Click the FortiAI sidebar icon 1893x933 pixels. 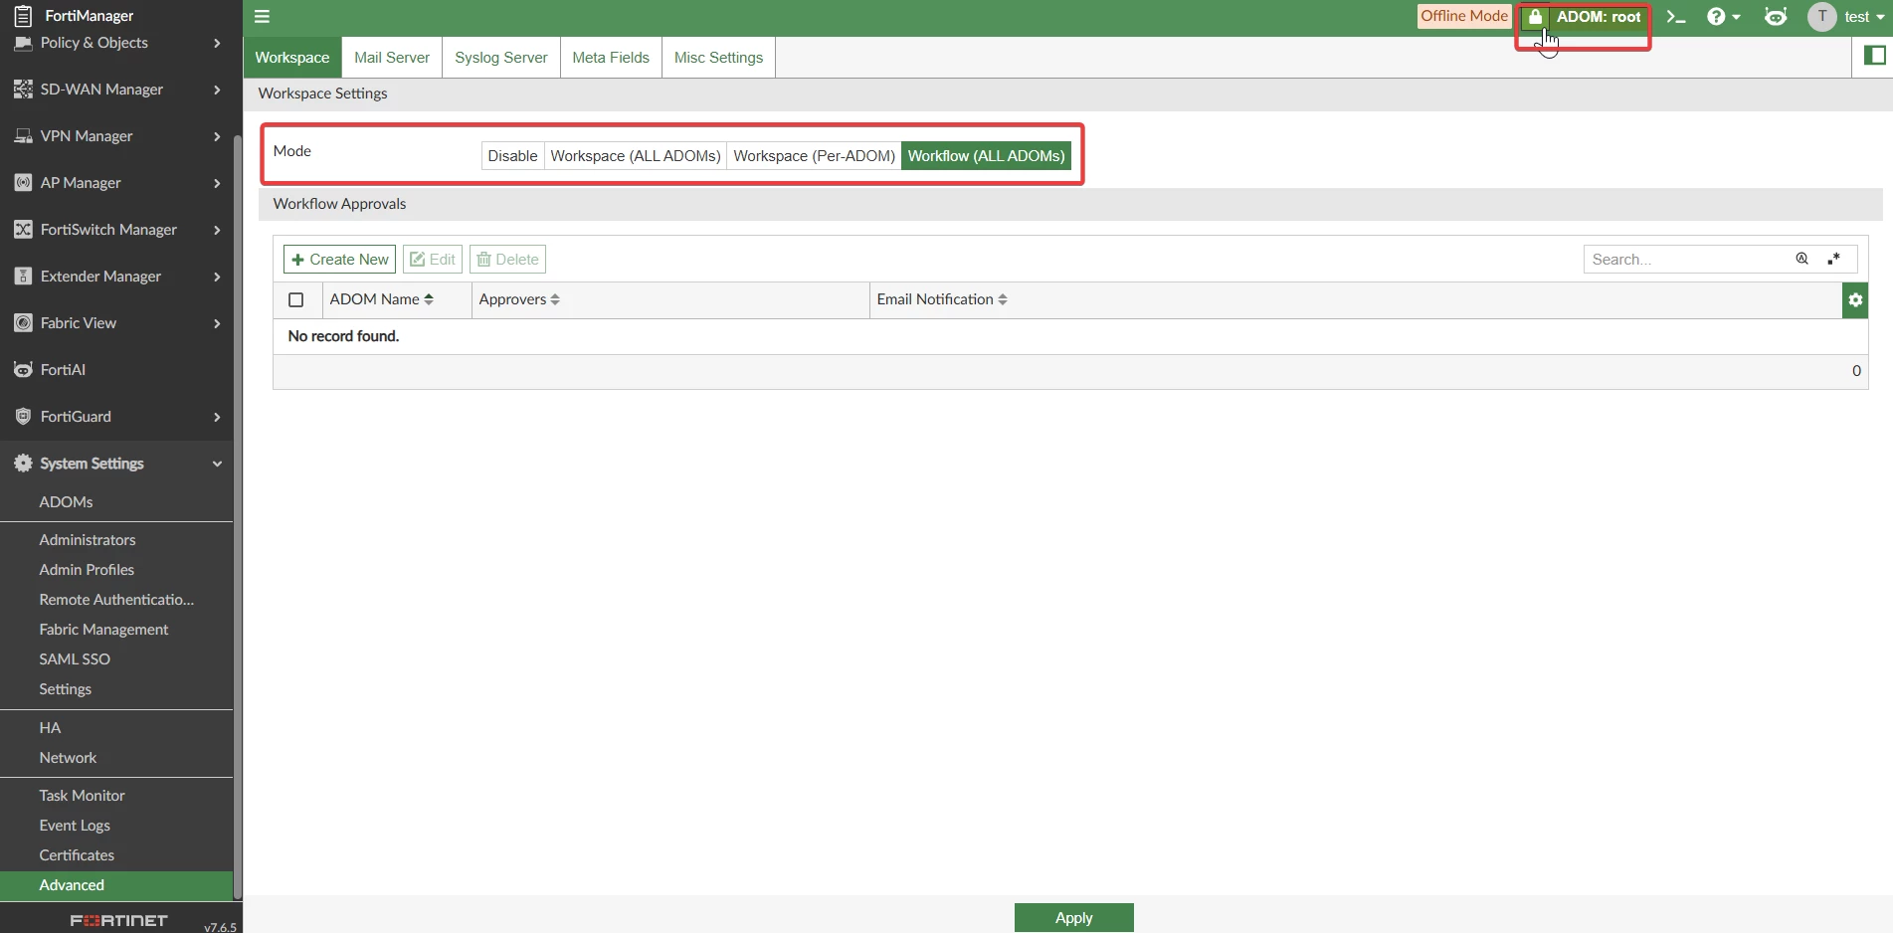coord(23,370)
